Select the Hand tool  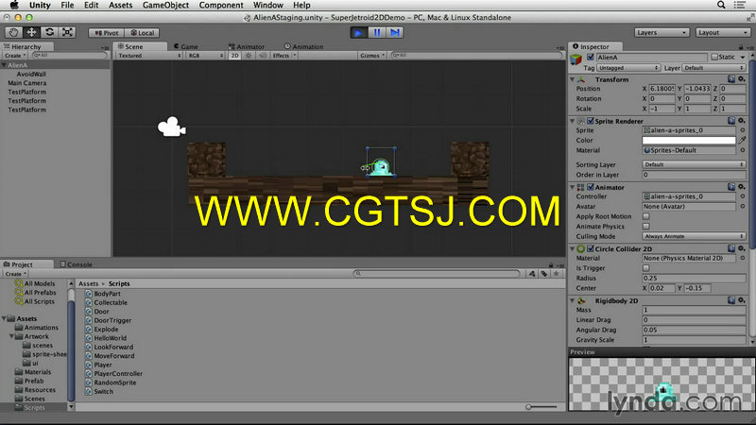[x=13, y=32]
